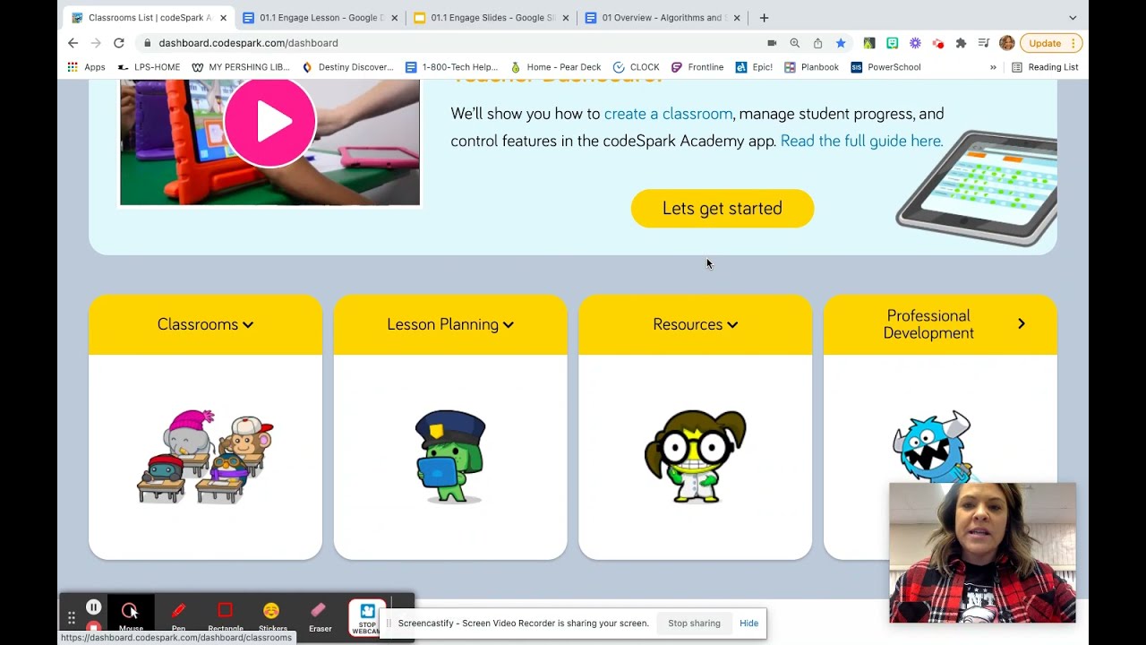The height and width of the screenshot is (645, 1146).
Task: Open the Reading List panel
Action: (x=1045, y=67)
